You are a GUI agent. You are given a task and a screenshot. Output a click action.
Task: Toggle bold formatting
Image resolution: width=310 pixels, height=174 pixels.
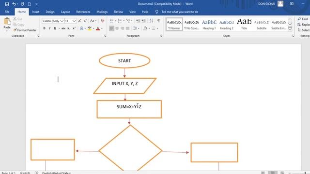[x=44, y=29]
